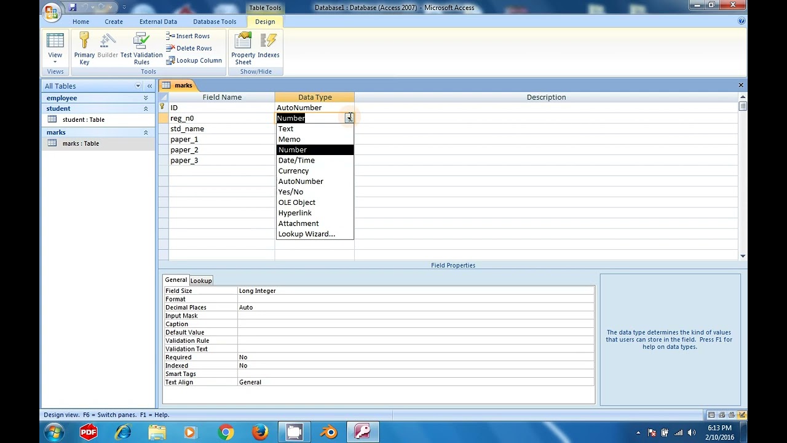The width and height of the screenshot is (787, 443).
Task: Click the Description column header
Action: coord(546,97)
